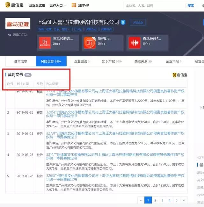The height and width of the screenshot is (207, 204).
Task: Open the 喜马拉雅F... waveform app icon
Action: [x=135, y=43]
